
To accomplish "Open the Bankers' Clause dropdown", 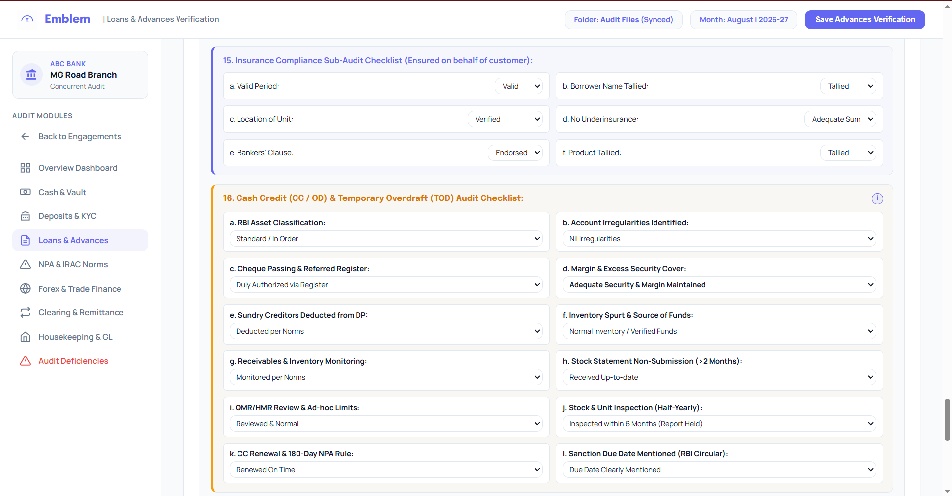I will [515, 153].
